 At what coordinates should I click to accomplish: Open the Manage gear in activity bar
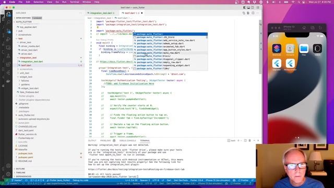coord(8,174)
